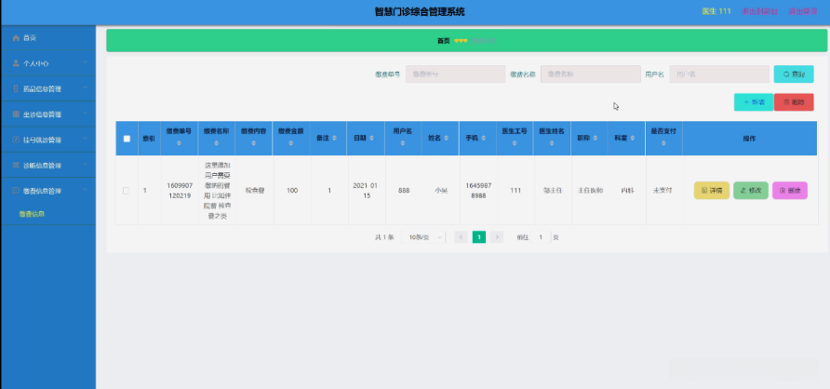The width and height of the screenshot is (830, 389).
Task: Click pink 删除 button in row
Action: pos(790,191)
